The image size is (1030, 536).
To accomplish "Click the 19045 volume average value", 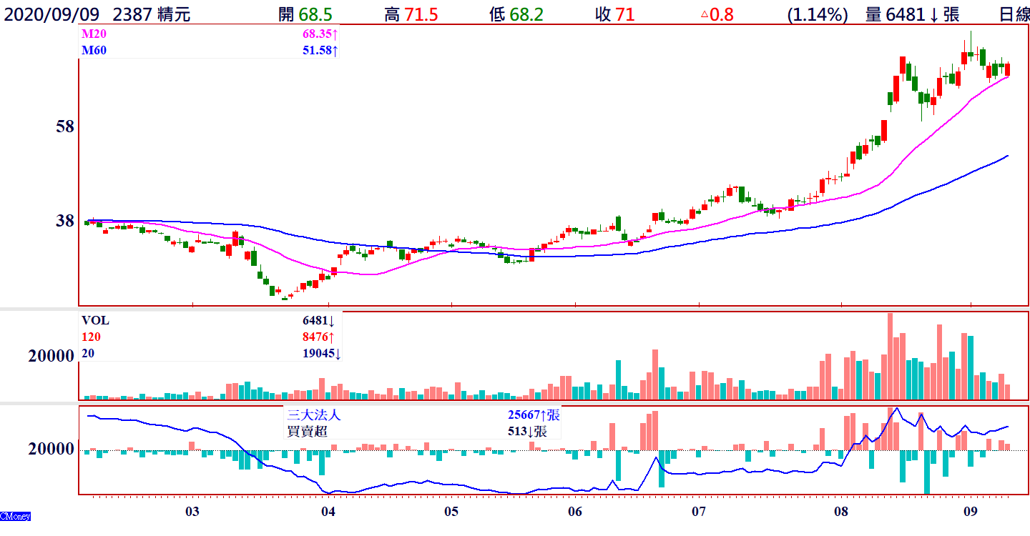I will click(x=319, y=354).
